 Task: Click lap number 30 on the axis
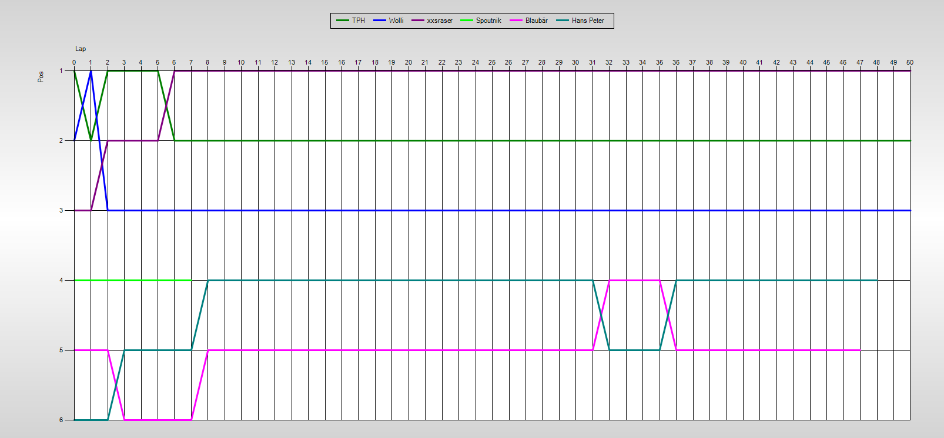(575, 62)
